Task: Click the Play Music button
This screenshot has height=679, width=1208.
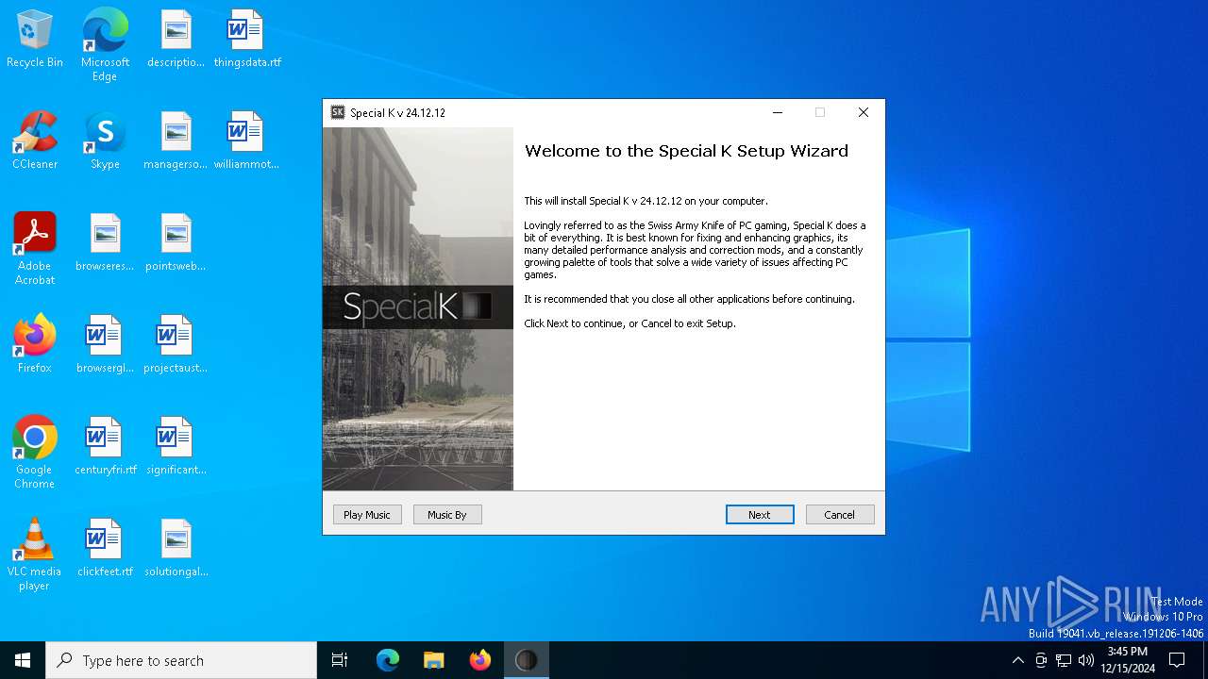Action: point(367,515)
